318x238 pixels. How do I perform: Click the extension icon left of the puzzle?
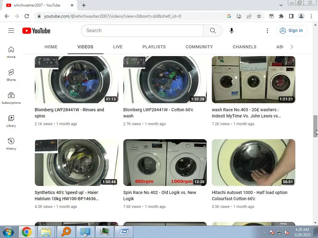pyautogui.click(x=271, y=16)
